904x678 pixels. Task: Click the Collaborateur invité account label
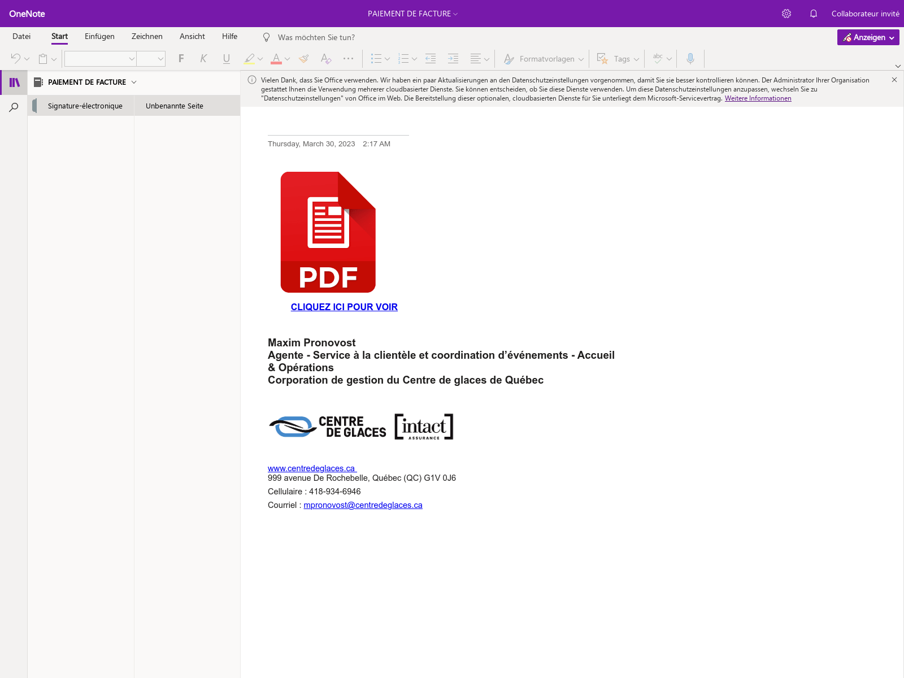[865, 14]
